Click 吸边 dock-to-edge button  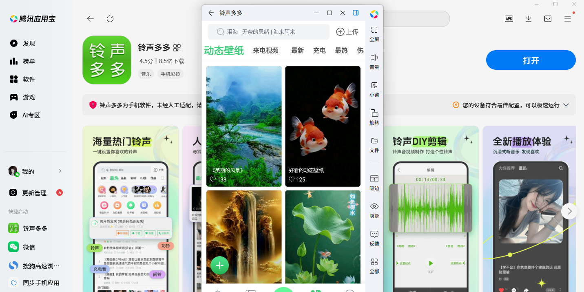[x=374, y=183]
